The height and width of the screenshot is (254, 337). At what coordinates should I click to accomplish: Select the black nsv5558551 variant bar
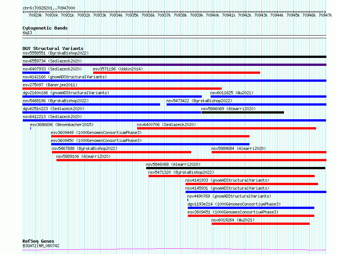coord(174,57)
